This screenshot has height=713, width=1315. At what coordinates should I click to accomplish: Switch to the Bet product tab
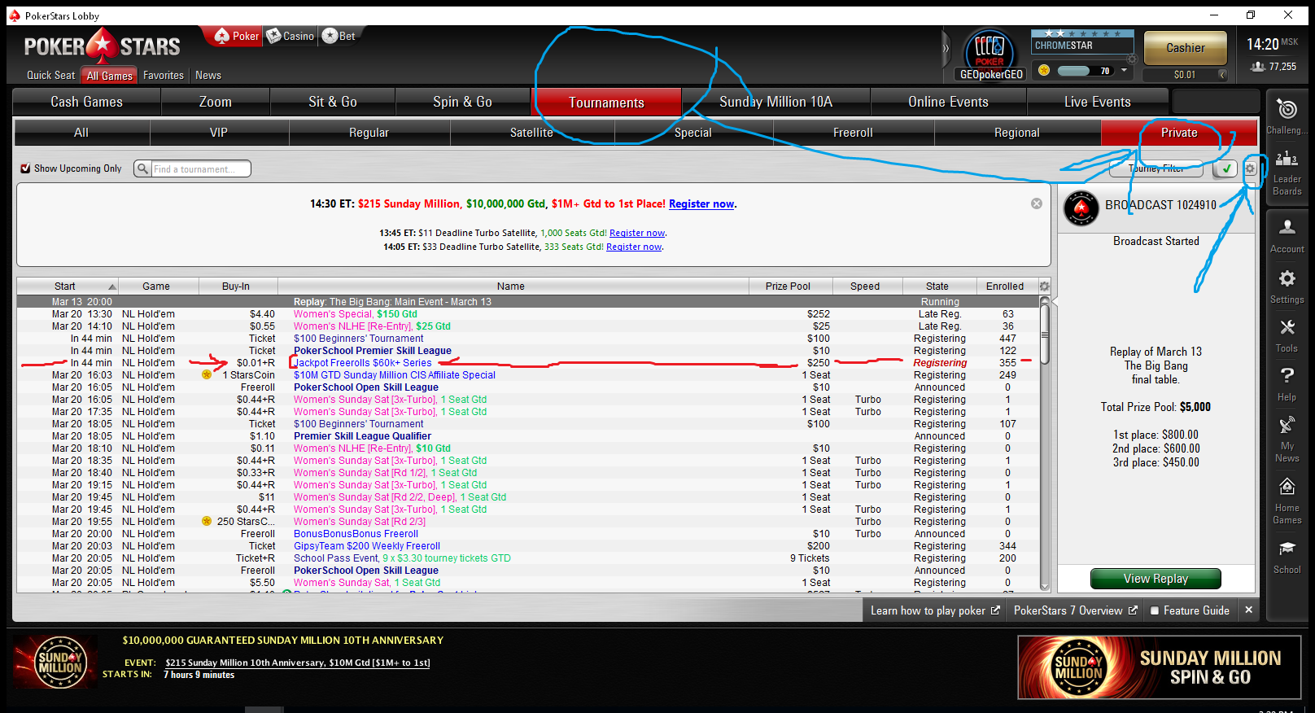pyautogui.click(x=339, y=36)
